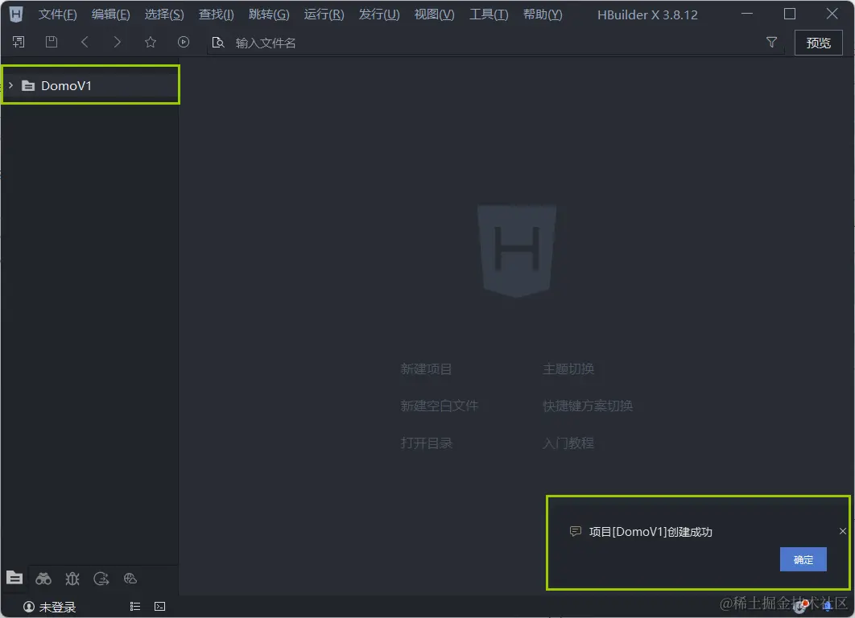Open the bug debug panel icon

pos(72,579)
